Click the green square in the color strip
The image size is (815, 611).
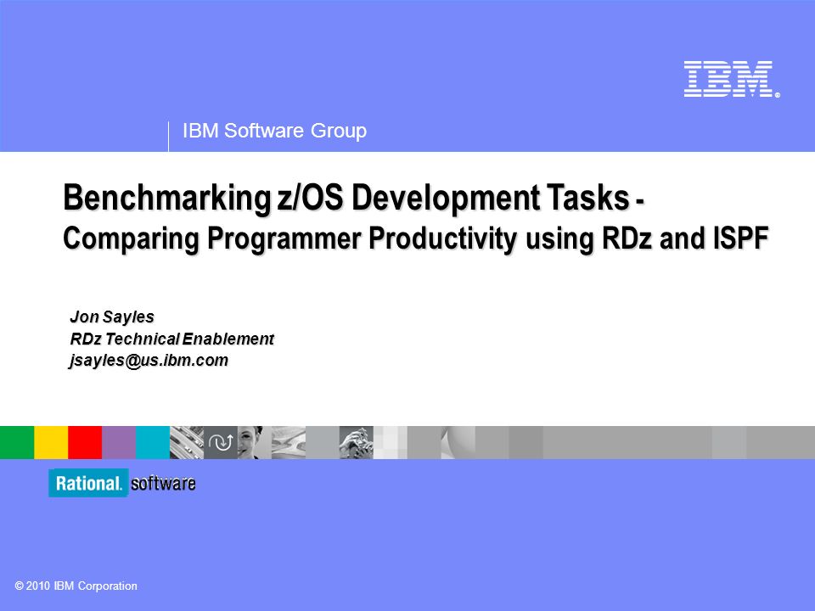point(17,442)
